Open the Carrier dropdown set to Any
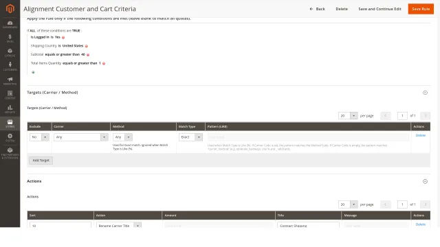The height and width of the screenshot is (247, 440). (81, 137)
